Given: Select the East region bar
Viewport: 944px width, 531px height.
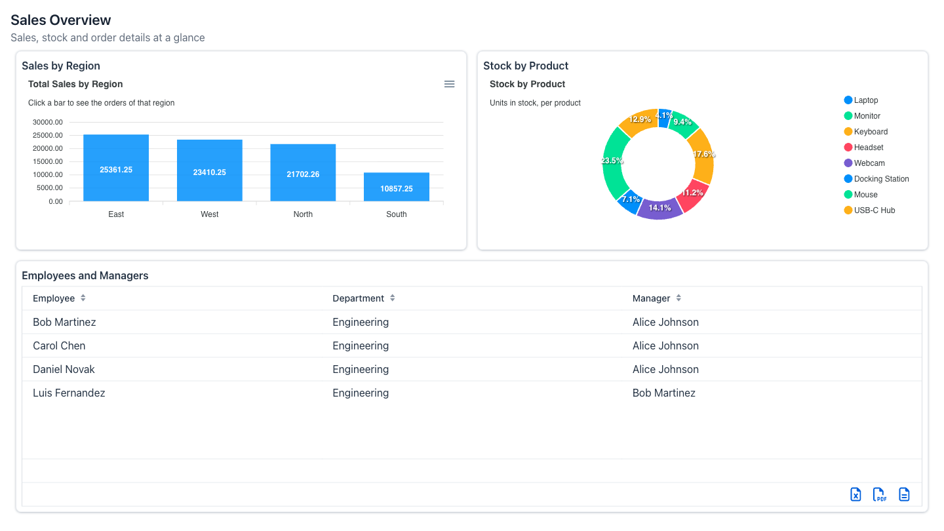Looking at the screenshot, I should pos(116,168).
